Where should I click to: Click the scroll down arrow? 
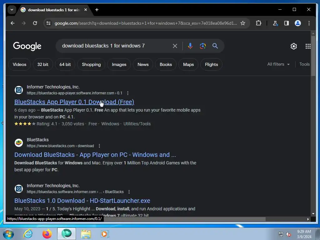click(313, 214)
